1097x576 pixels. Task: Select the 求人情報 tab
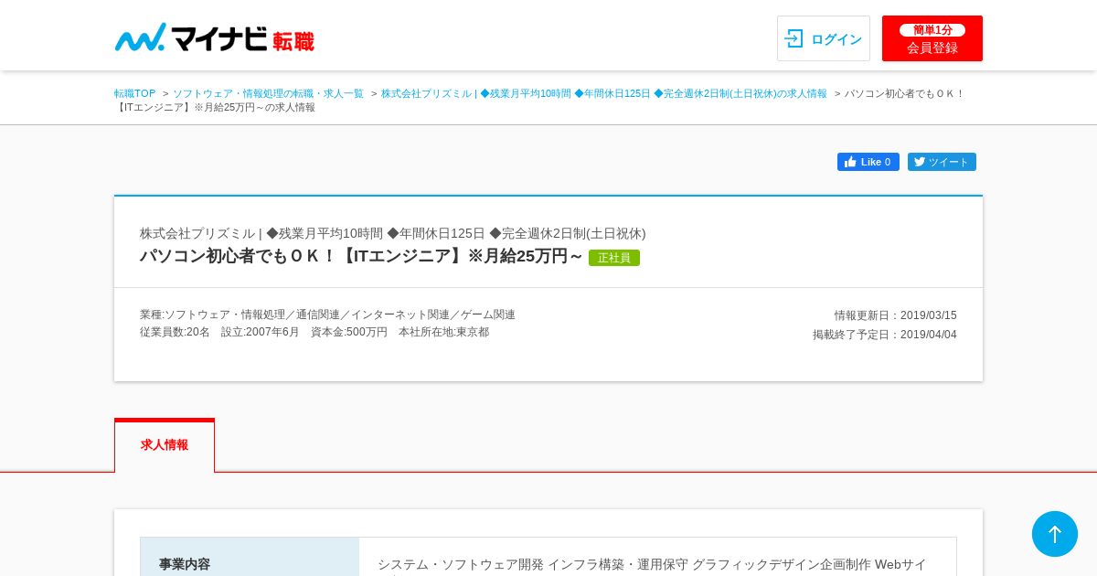point(165,445)
